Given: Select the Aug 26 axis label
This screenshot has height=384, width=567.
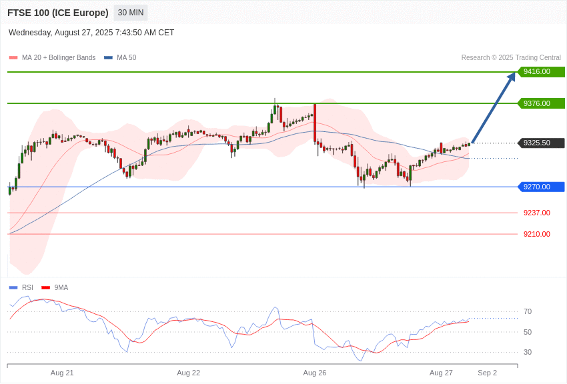Looking at the screenshot, I should click(x=314, y=373).
